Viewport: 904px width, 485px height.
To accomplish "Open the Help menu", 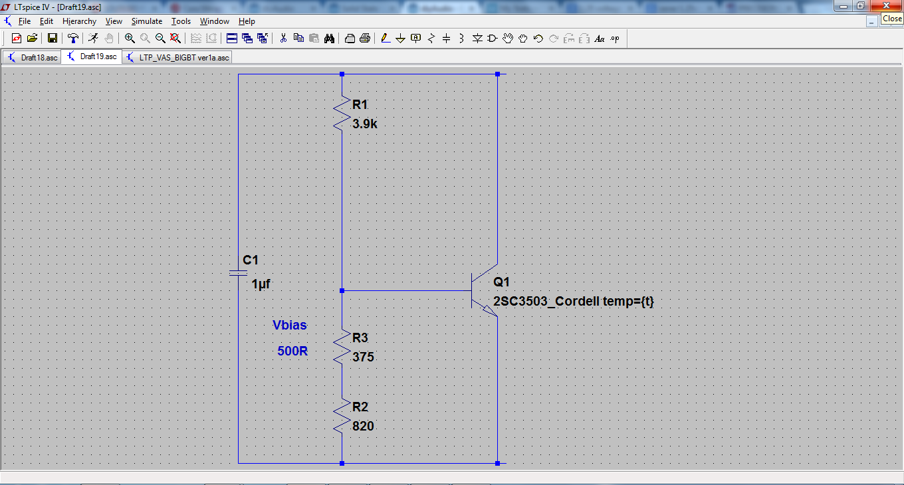I will (247, 21).
